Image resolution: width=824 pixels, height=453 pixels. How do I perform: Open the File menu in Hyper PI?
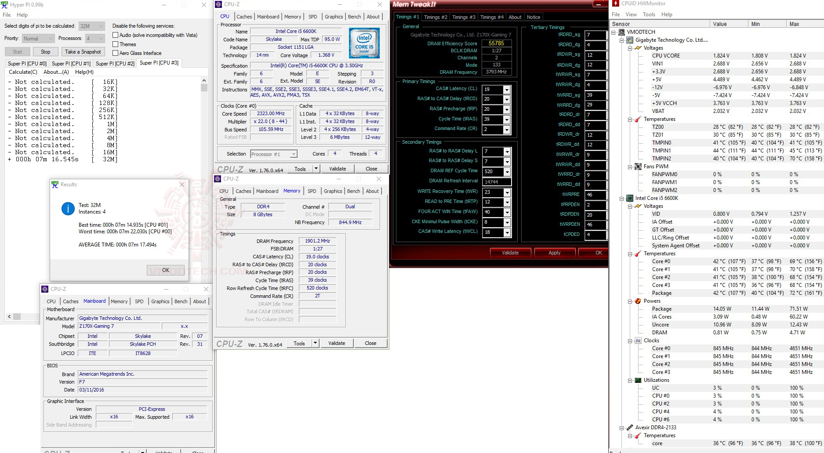(7, 15)
